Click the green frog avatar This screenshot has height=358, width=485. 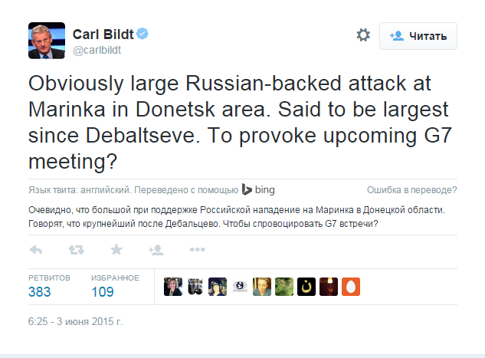284,286
